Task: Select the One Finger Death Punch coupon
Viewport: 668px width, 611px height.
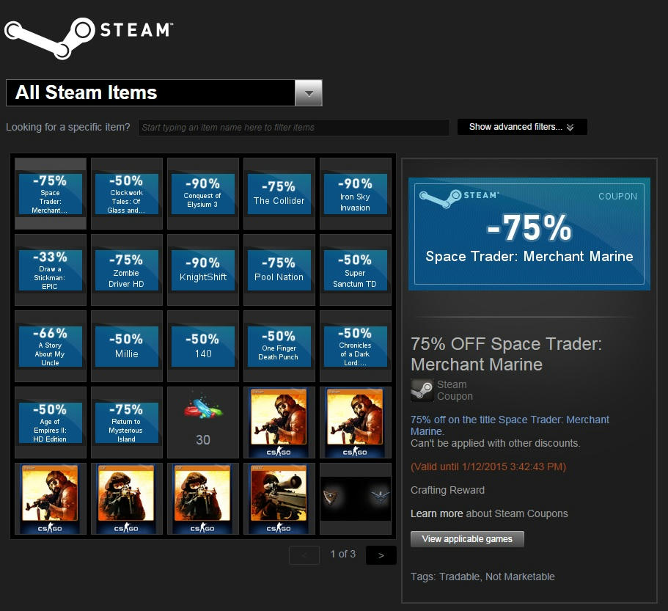Action: (x=279, y=346)
